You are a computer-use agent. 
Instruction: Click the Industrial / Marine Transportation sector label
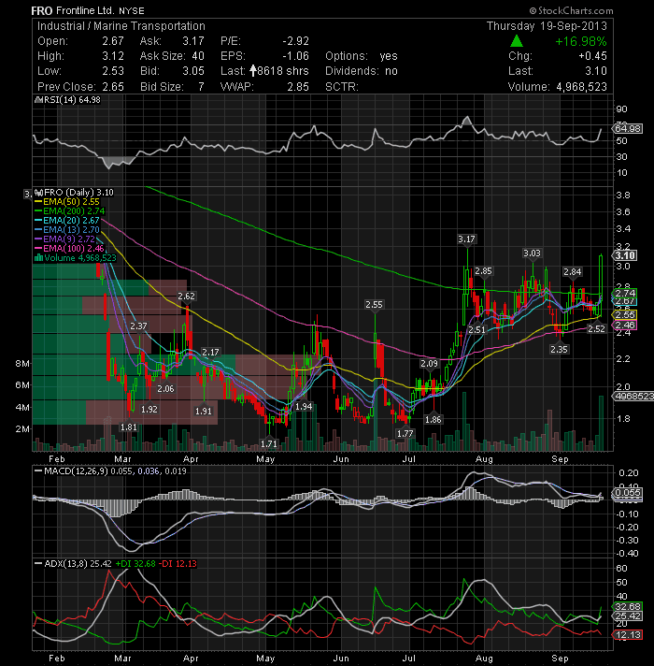[121, 26]
